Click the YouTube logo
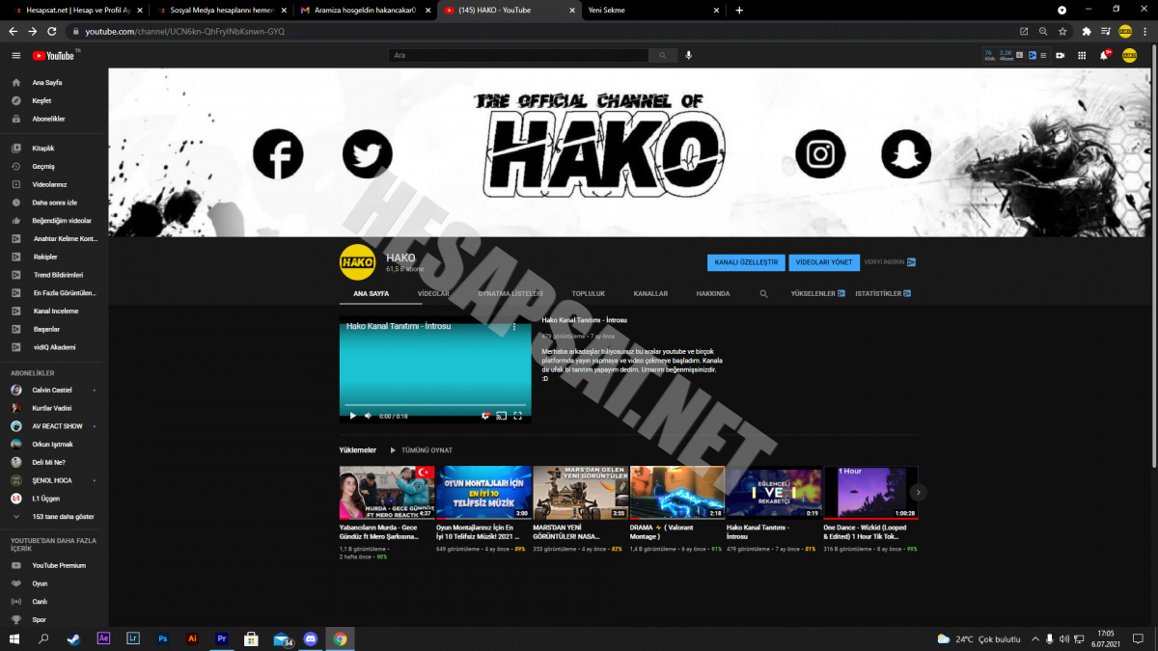 (53, 56)
